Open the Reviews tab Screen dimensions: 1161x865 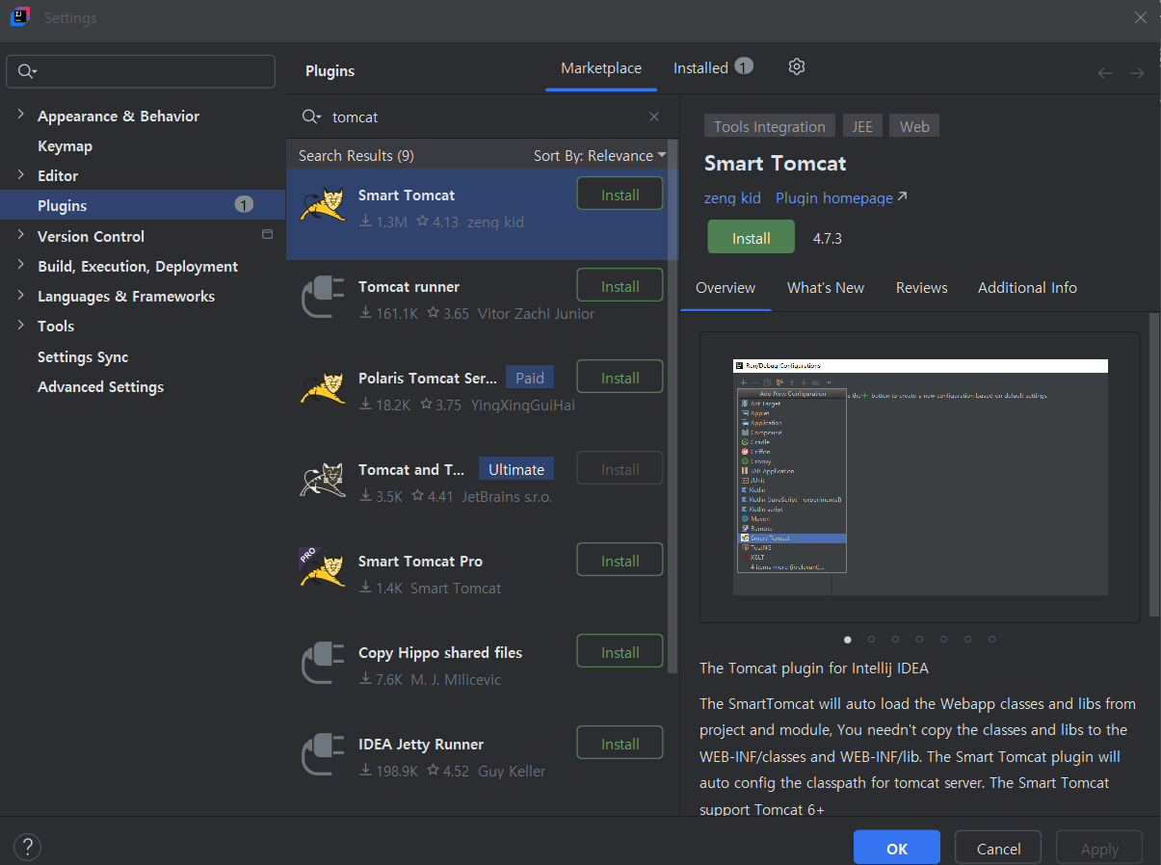[922, 288]
